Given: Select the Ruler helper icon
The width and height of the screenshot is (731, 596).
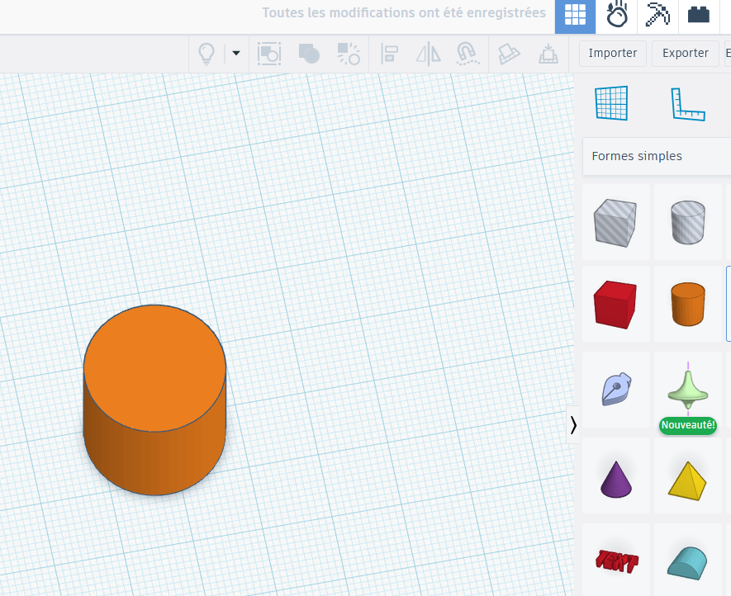Looking at the screenshot, I should [688, 104].
